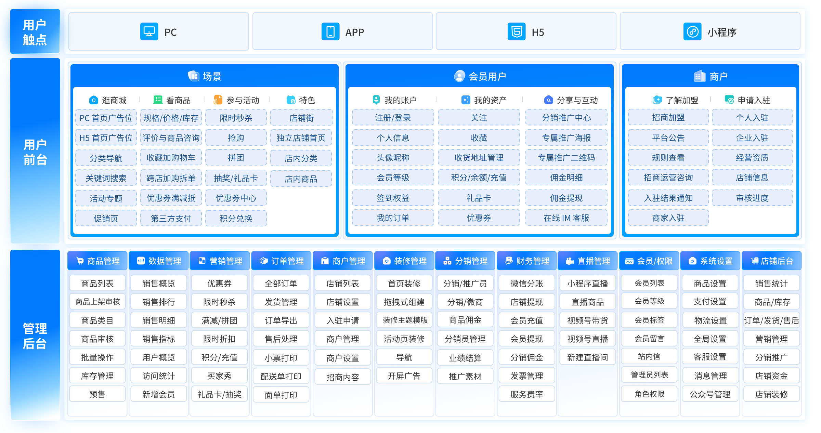Click the 公众号管理 item
Viewport: 821px width, 433px height.
pos(710,394)
